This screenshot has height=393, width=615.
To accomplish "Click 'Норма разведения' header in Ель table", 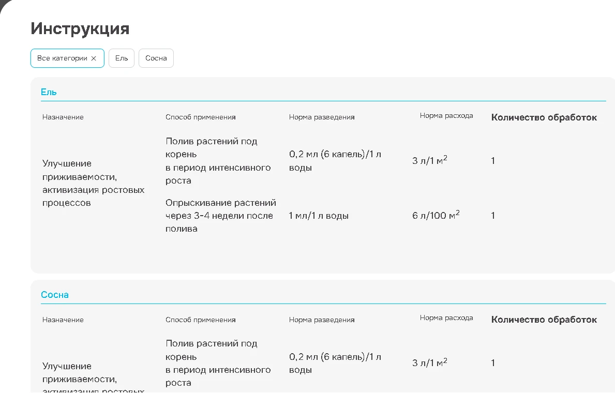I will pyautogui.click(x=322, y=117).
